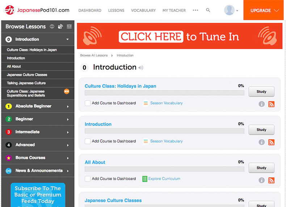Click the audio speaker icon in Browse Lessons header
Screen dimensions: 286x207
(60, 26)
